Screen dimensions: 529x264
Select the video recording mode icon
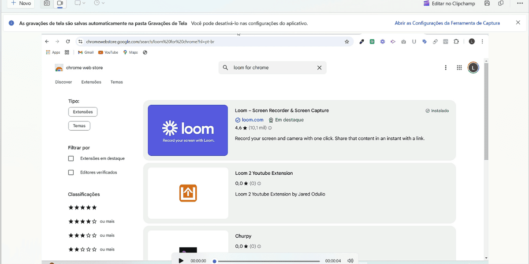(x=60, y=4)
